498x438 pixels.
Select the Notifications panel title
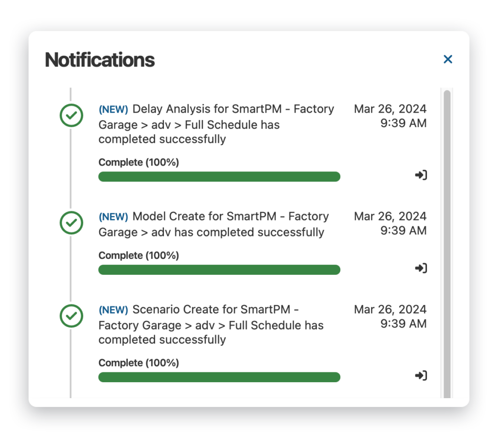click(x=99, y=60)
